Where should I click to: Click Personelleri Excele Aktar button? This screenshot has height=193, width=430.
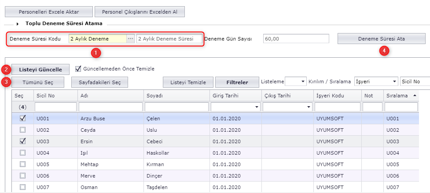pyautogui.click(x=49, y=12)
